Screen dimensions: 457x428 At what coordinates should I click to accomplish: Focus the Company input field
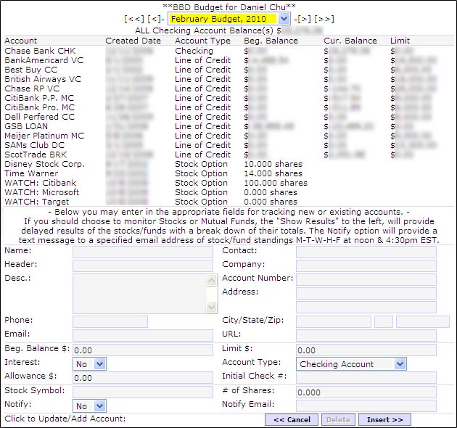(366, 266)
